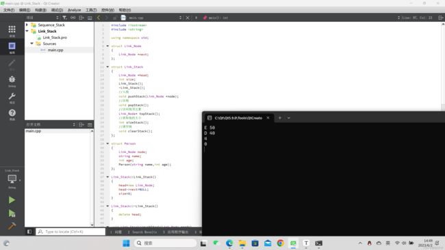
Task: Open Google Chrome from the taskbar
Action: (x=281, y=243)
